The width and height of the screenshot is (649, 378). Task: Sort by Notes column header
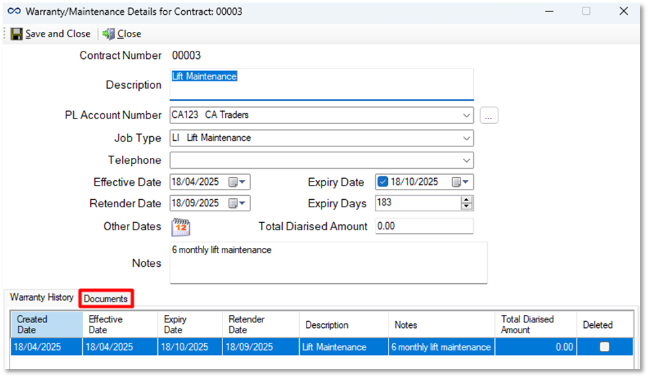click(441, 324)
